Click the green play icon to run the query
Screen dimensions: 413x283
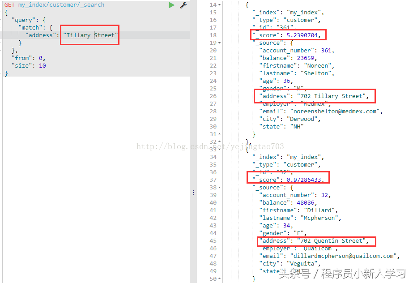point(171,5)
